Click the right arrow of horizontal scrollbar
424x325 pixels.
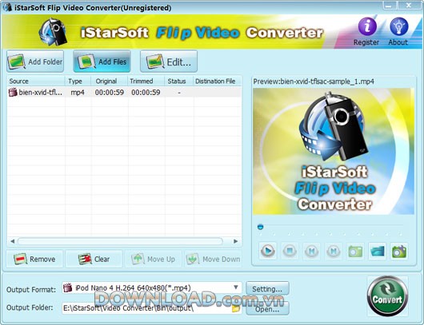[x=236, y=241]
